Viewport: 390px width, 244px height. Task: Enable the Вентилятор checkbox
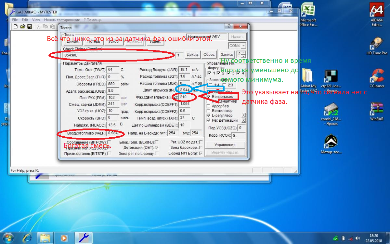click(x=209, y=111)
